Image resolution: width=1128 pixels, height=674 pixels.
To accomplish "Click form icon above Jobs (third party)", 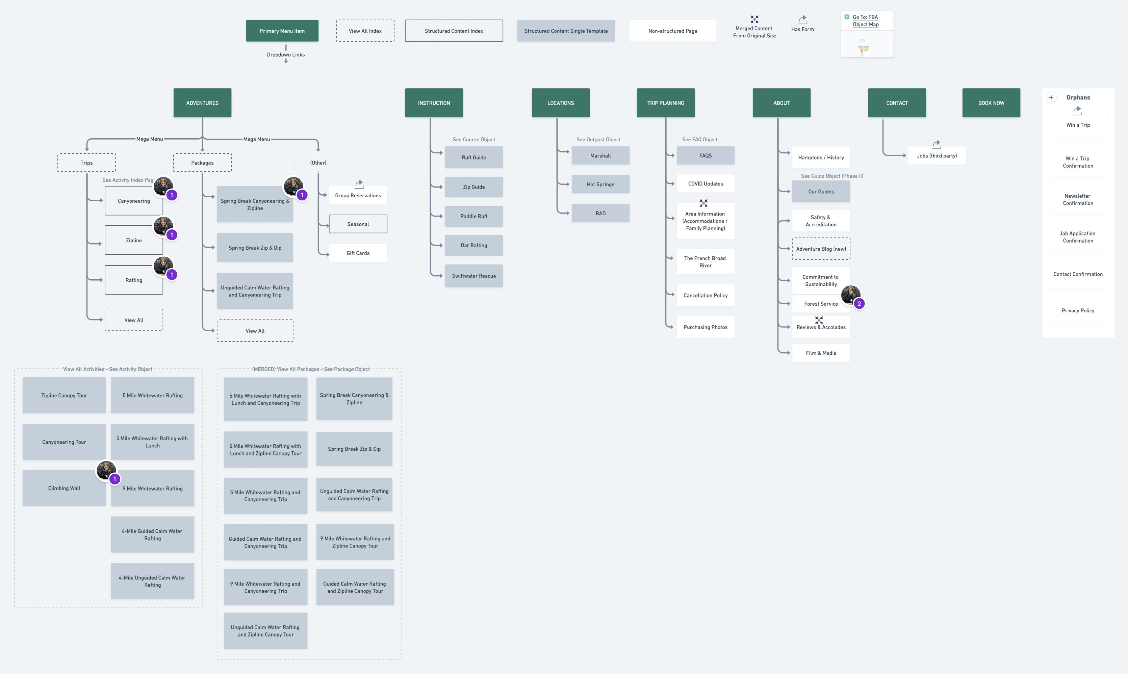I will point(936,144).
